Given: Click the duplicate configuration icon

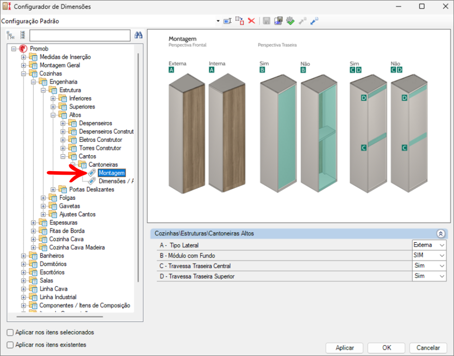Looking at the screenshot, I should pos(239,21).
